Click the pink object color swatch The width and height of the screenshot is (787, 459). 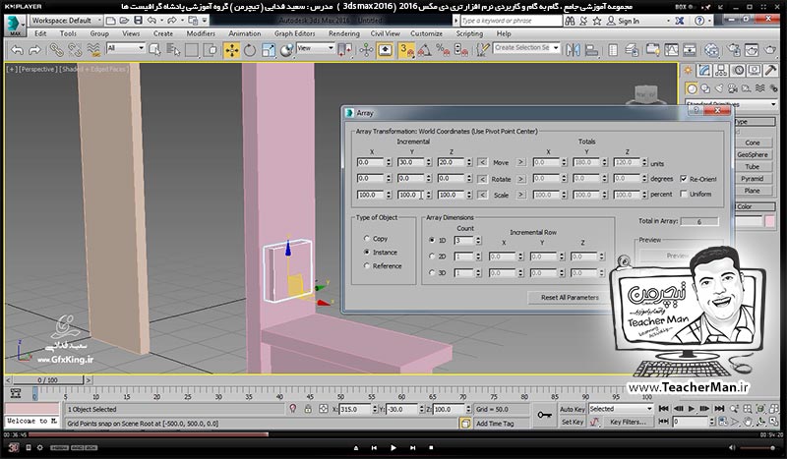click(770, 221)
